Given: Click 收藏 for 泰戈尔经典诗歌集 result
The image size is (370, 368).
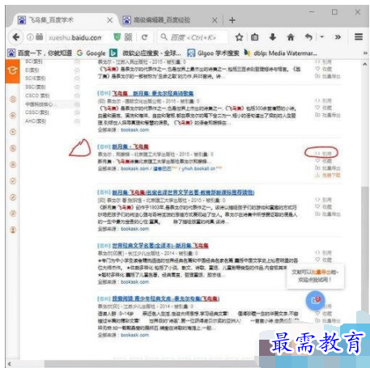Looking at the screenshot, I should (323, 108).
